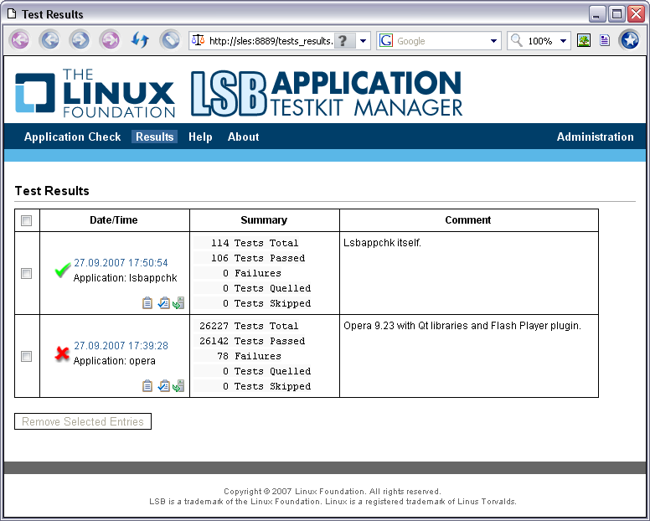Image resolution: width=650 pixels, height=521 pixels.
Task: Expand the address bar URL history dropdown
Action: [364, 40]
